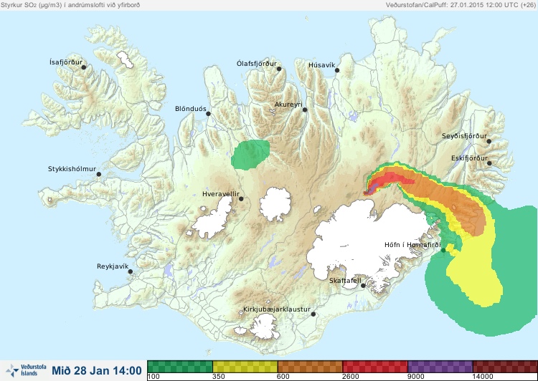Click the large yellow plume area offshore
The image size is (538, 381).
point(475,274)
